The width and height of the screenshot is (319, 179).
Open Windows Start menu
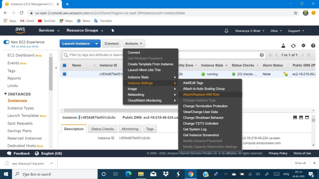coord(6,174)
